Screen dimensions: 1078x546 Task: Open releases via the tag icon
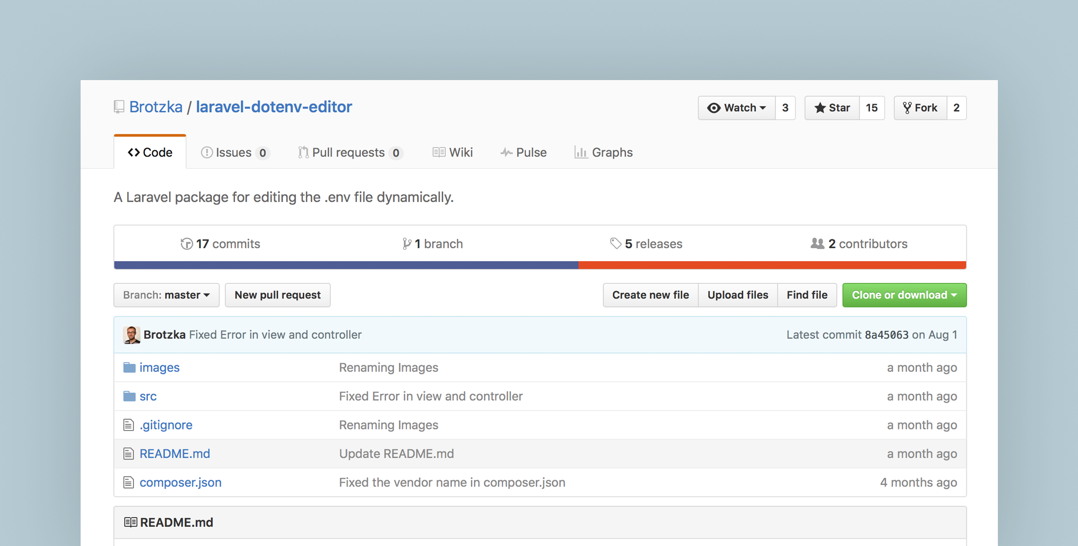pos(616,244)
